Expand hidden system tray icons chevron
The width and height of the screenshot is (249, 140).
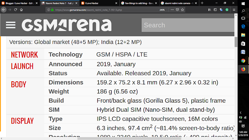pyautogui.click(x=240, y=112)
